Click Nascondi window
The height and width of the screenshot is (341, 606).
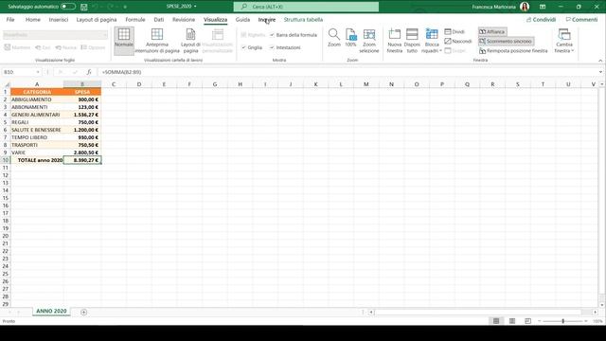(x=458, y=41)
